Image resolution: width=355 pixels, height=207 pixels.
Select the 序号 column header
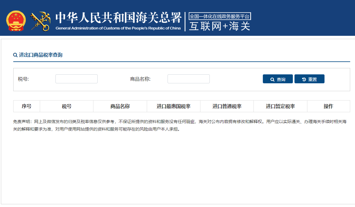27,106
